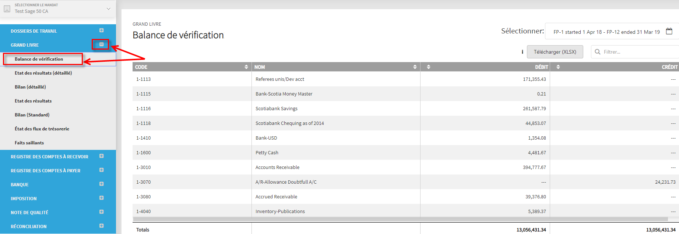Select Accounts Receivable account name

pyautogui.click(x=277, y=167)
